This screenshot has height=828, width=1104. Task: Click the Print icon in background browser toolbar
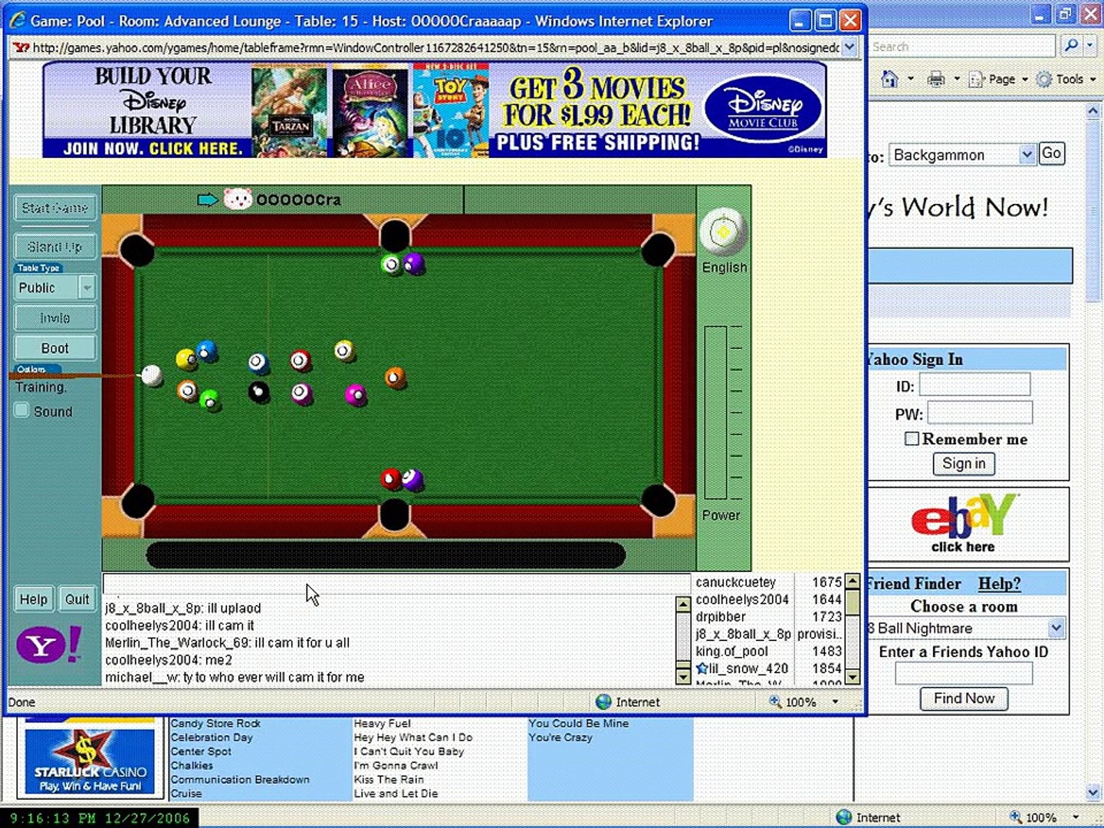[x=935, y=79]
